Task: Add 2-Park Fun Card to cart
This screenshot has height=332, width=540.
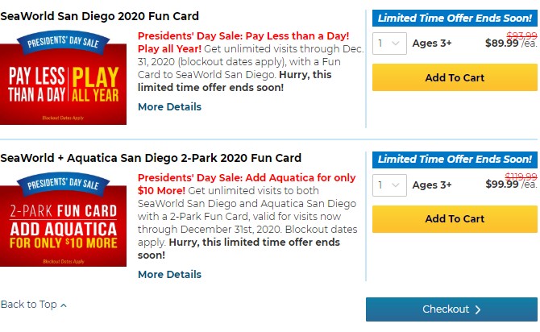Action: [455, 219]
